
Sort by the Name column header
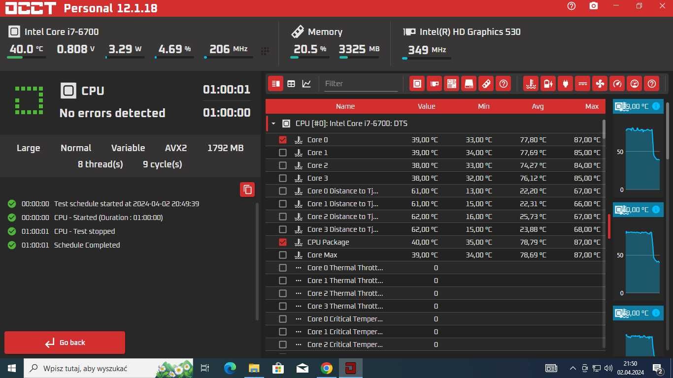pos(345,106)
